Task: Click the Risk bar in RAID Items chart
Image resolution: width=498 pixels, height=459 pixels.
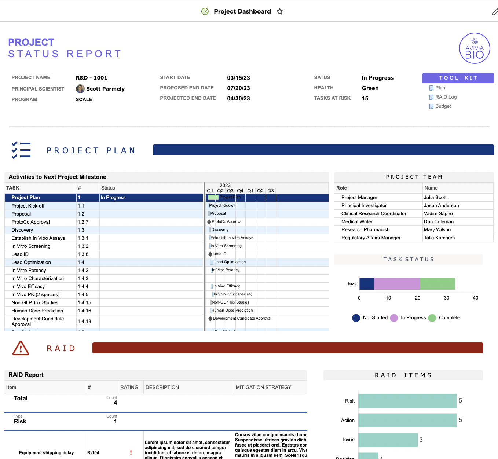Action: click(407, 401)
